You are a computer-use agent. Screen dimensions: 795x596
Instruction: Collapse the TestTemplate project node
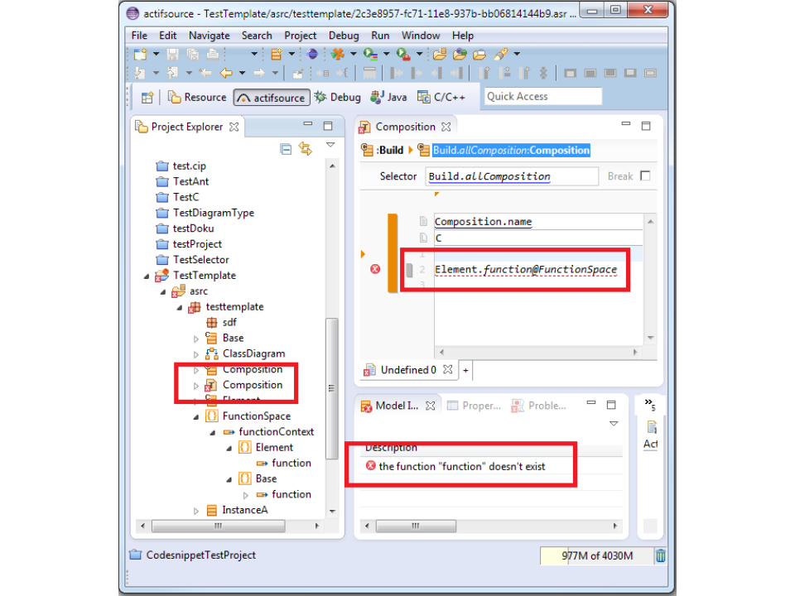(x=147, y=276)
